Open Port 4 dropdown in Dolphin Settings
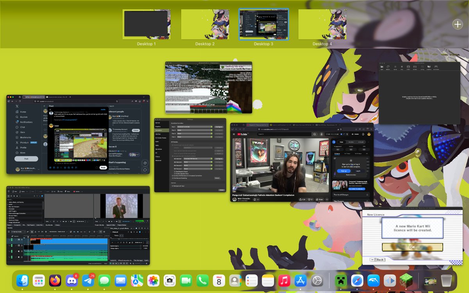The width and height of the screenshot is (469, 293). coord(195,137)
